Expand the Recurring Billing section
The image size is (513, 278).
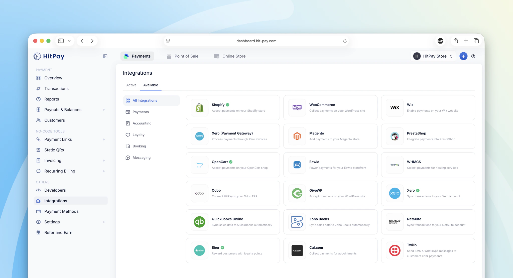(x=104, y=171)
